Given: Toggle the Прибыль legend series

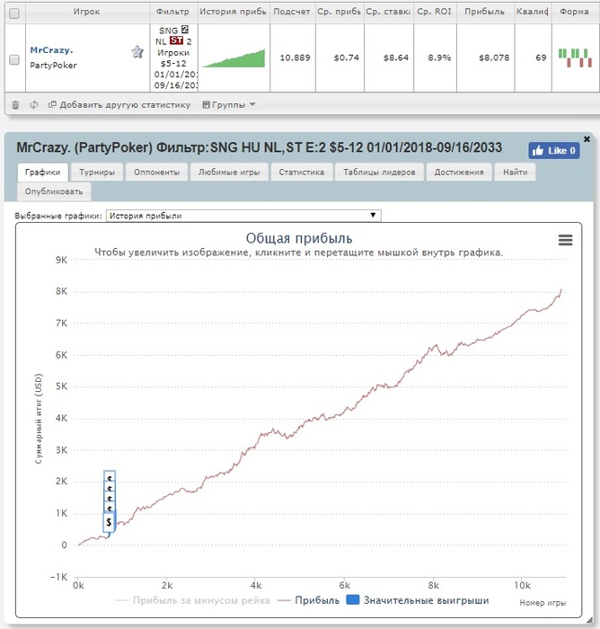Looking at the screenshot, I should (x=309, y=600).
